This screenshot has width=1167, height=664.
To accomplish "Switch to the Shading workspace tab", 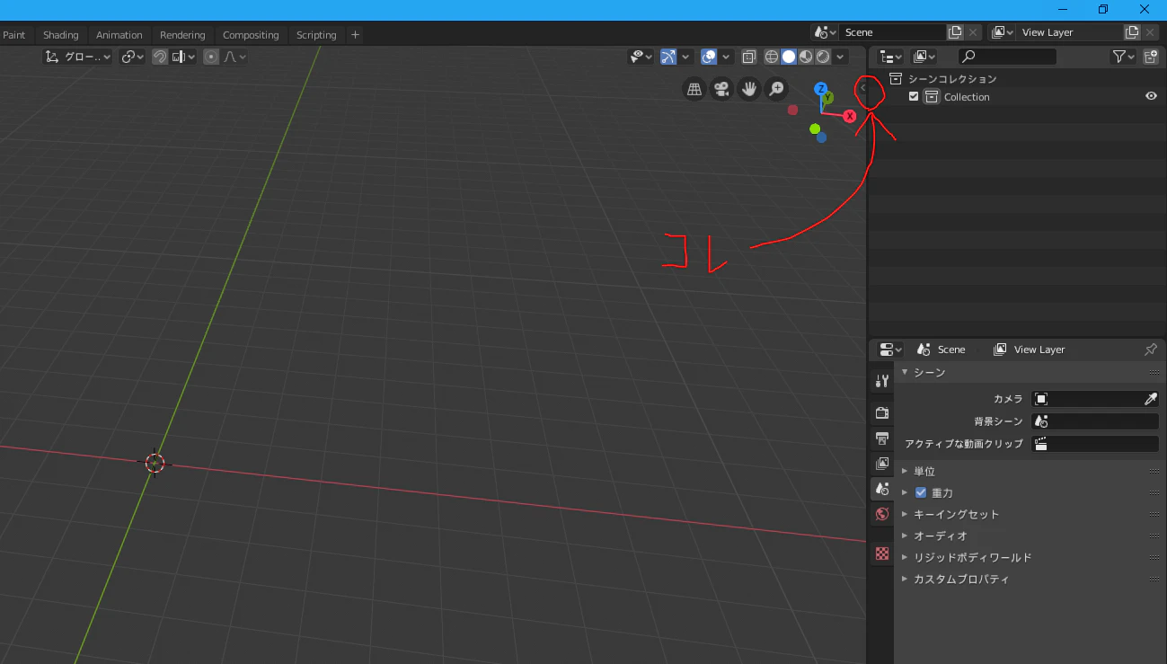I will pyautogui.click(x=61, y=35).
